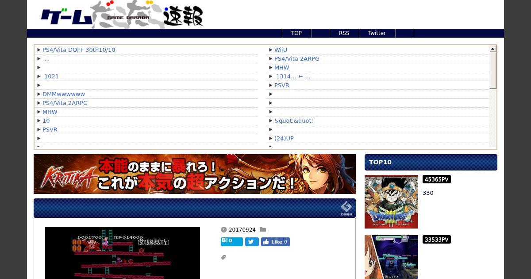This screenshot has height=279, width=531.
Task: Open the 33533PV ranking game thumbnail
Action: pos(391,257)
